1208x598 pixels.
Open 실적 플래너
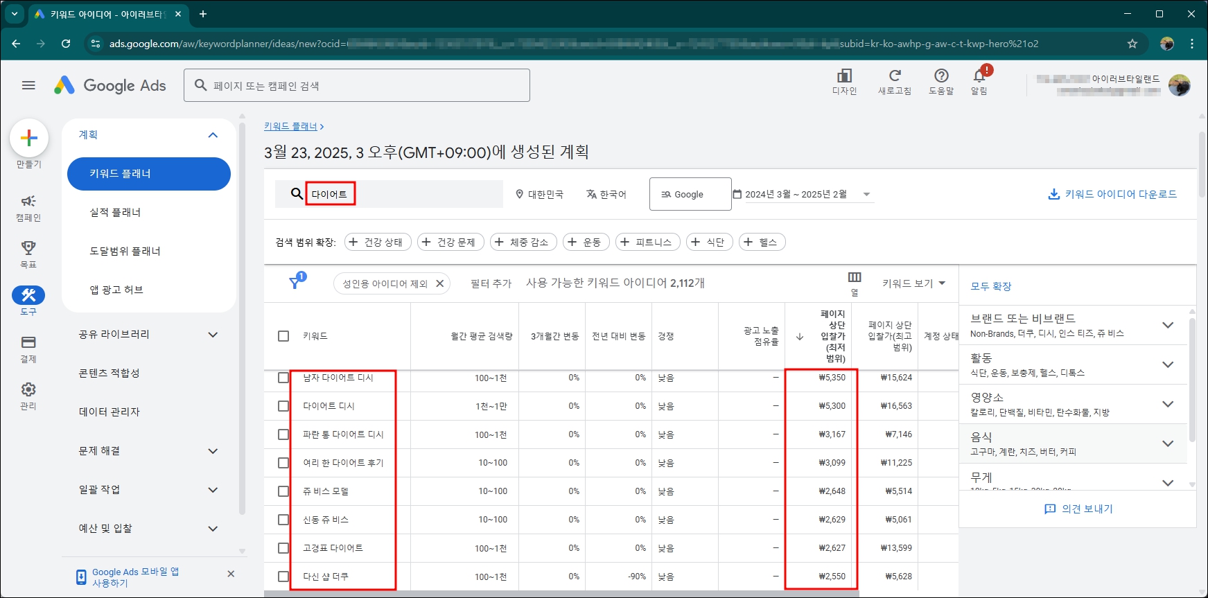pos(115,212)
